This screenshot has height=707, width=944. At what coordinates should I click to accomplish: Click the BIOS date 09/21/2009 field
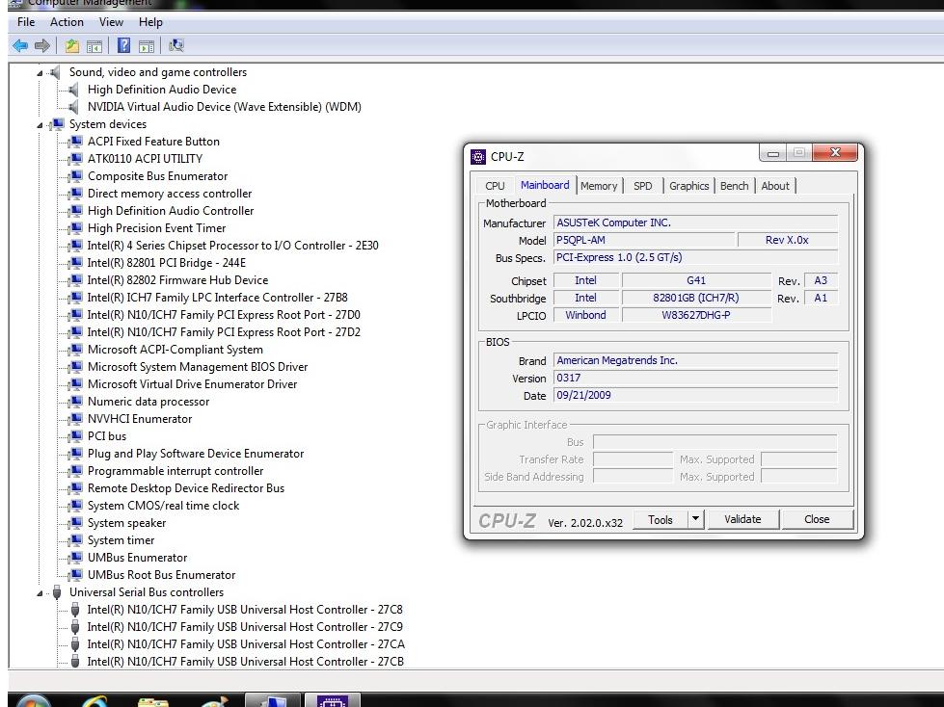[x=695, y=396]
